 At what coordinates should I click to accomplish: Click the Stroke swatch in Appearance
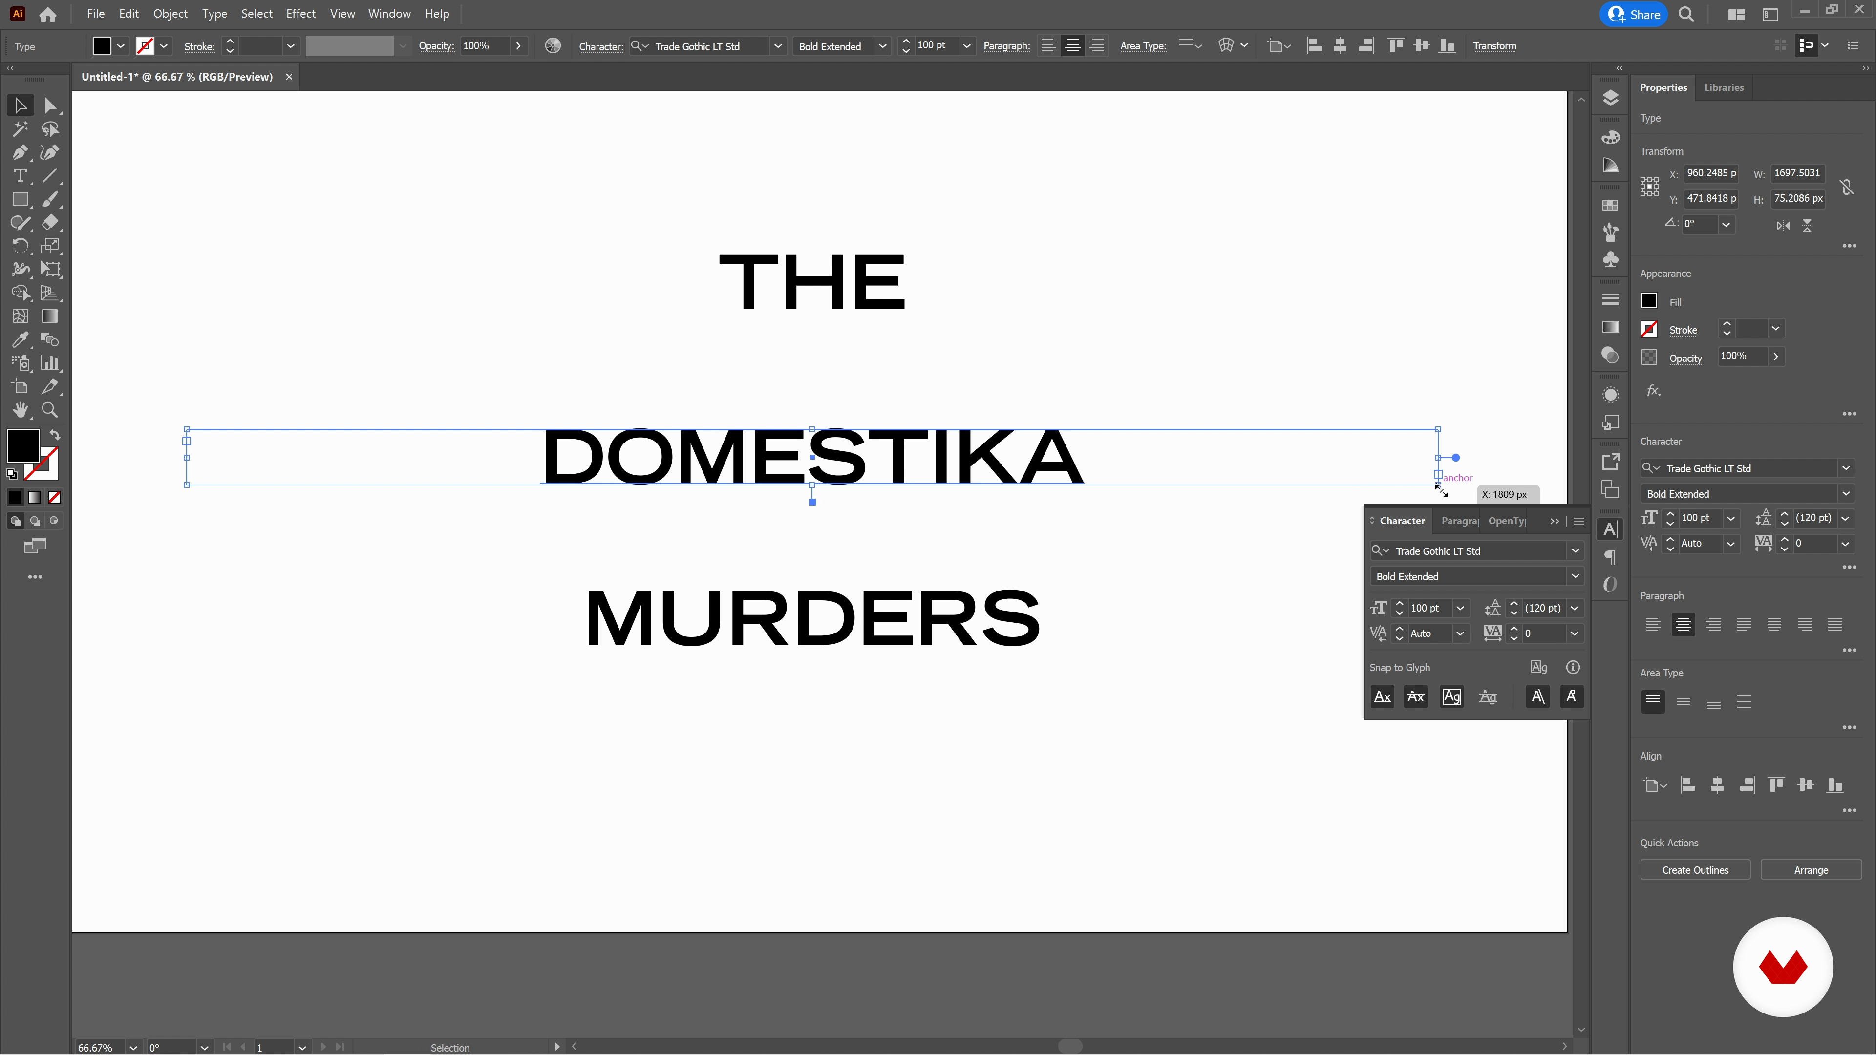coord(1649,329)
